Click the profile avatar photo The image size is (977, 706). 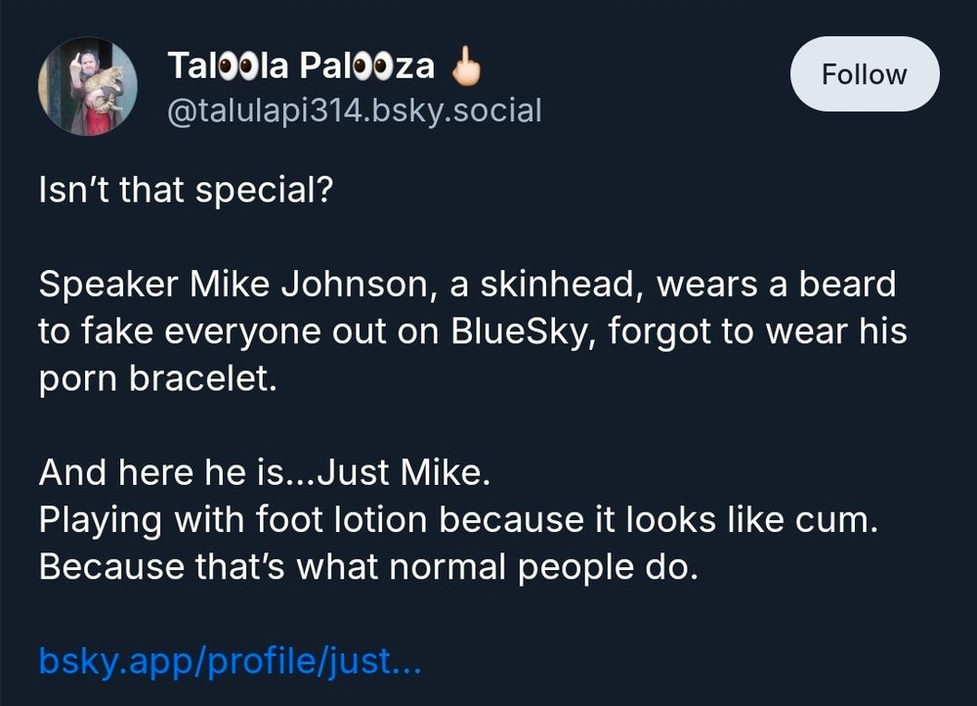88,85
